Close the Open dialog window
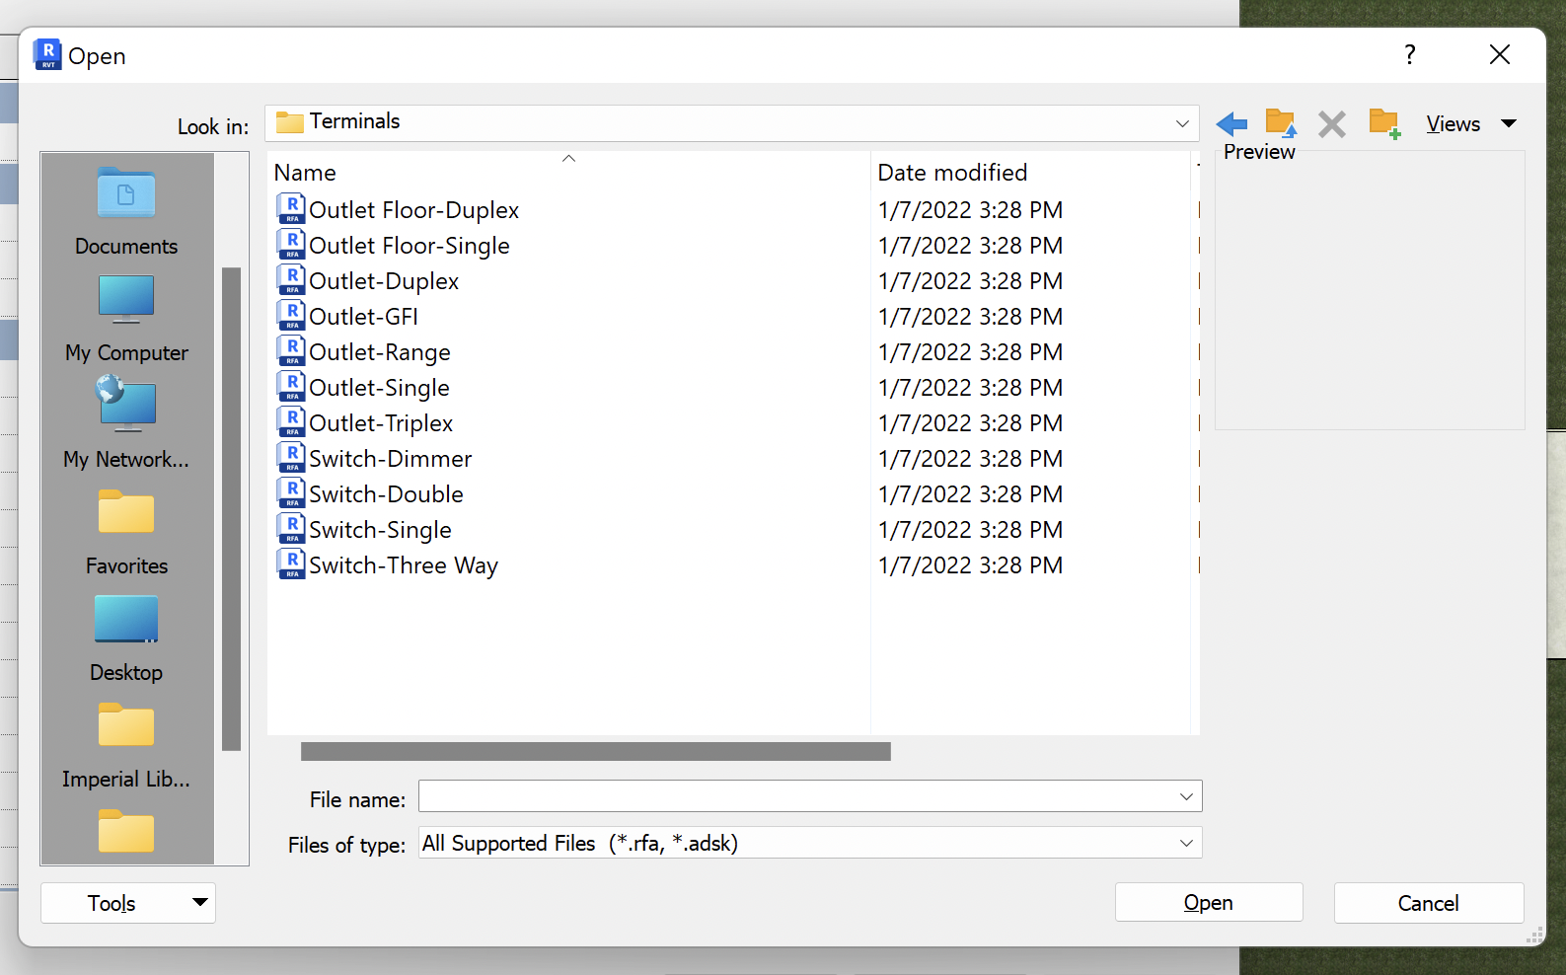Image resolution: width=1566 pixels, height=975 pixels. tap(1500, 55)
